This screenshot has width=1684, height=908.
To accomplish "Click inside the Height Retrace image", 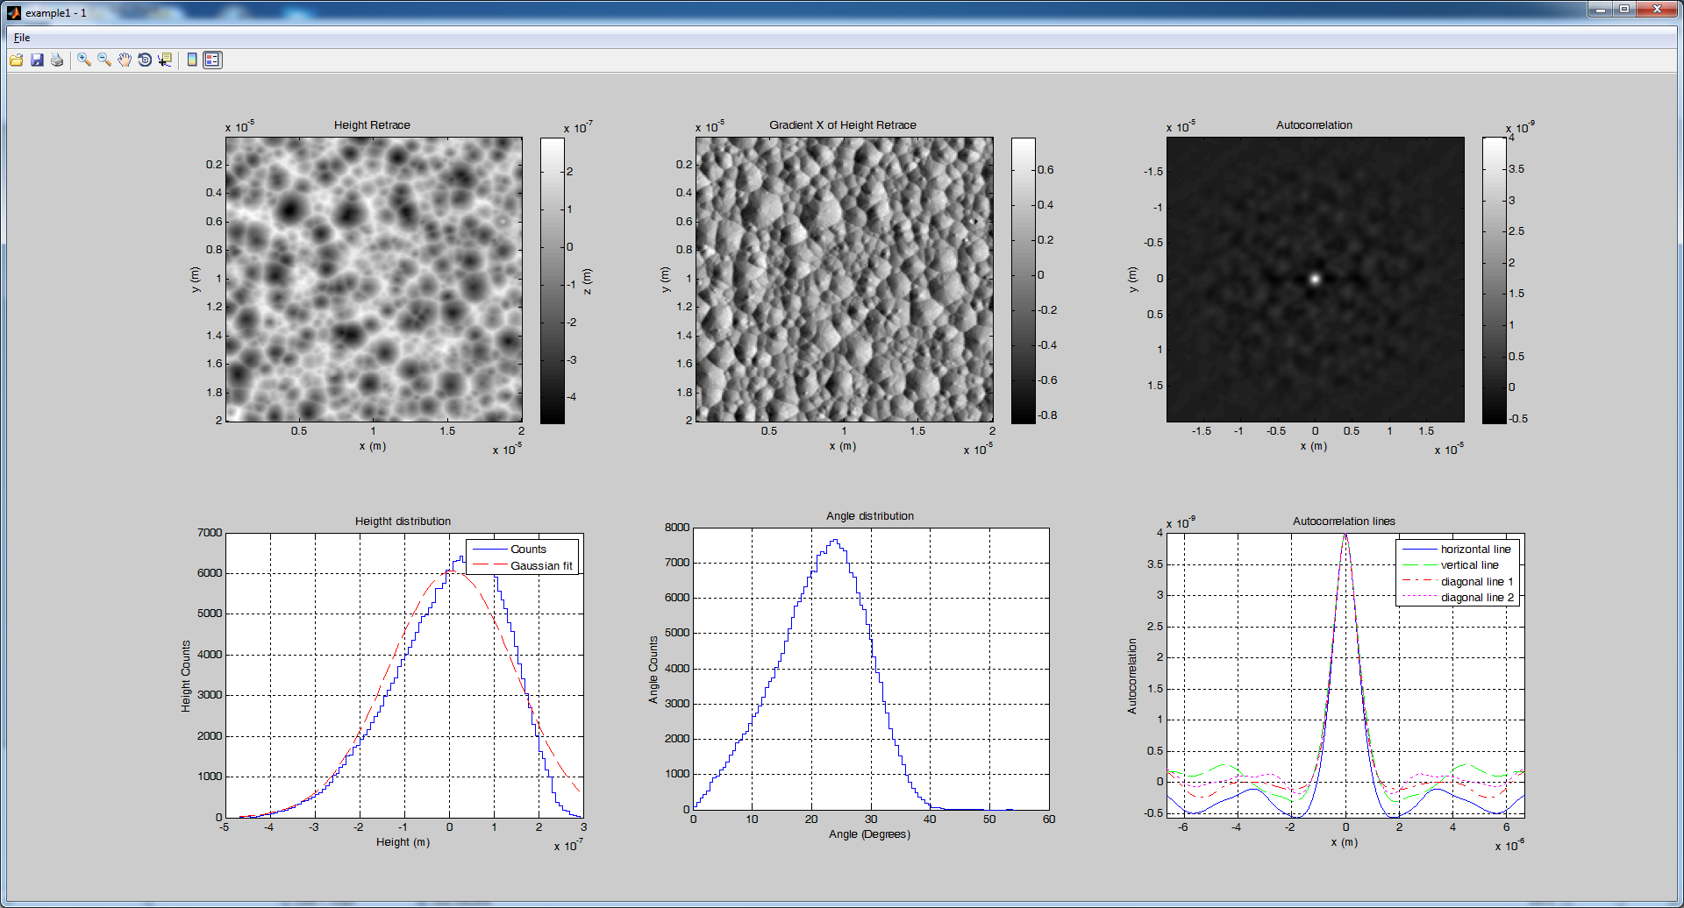I will coord(374,280).
